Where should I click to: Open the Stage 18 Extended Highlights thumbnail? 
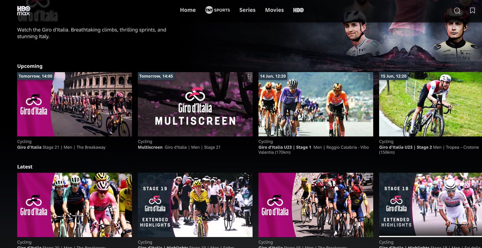click(431, 205)
